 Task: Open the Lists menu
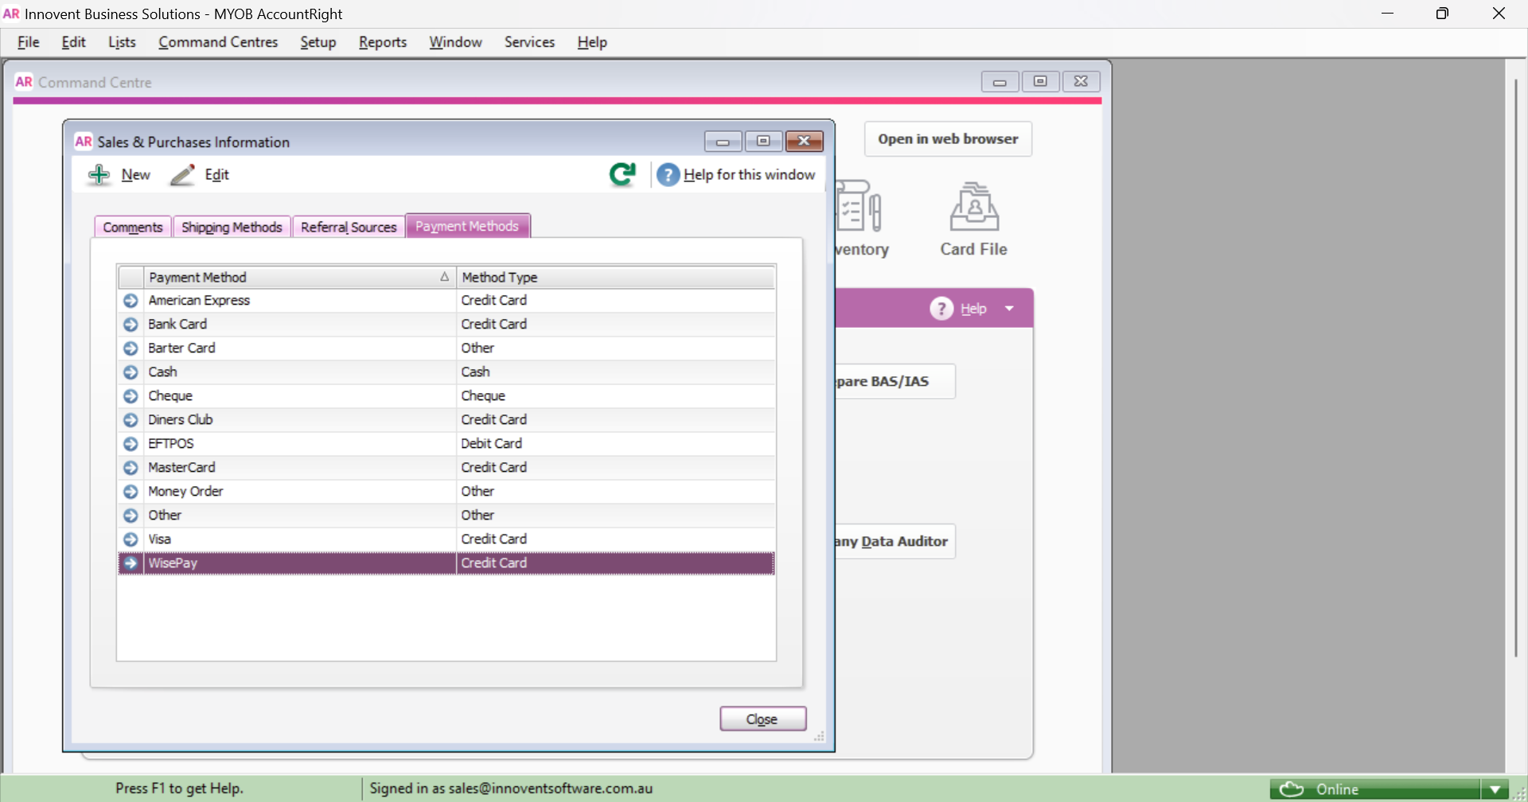click(x=122, y=42)
